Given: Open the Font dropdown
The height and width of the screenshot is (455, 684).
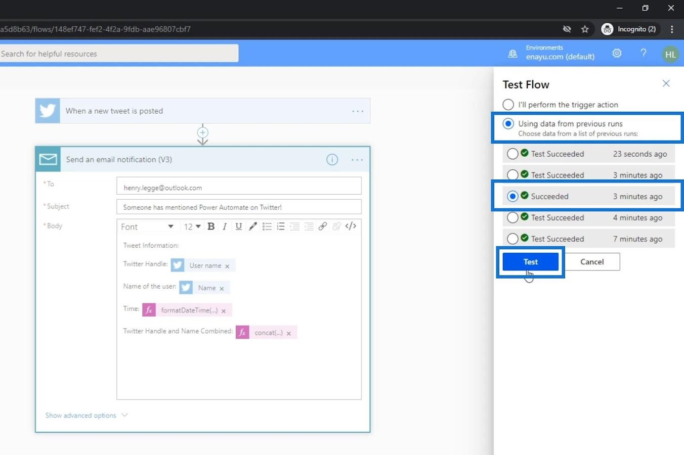Looking at the screenshot, I should coord(147,226).
